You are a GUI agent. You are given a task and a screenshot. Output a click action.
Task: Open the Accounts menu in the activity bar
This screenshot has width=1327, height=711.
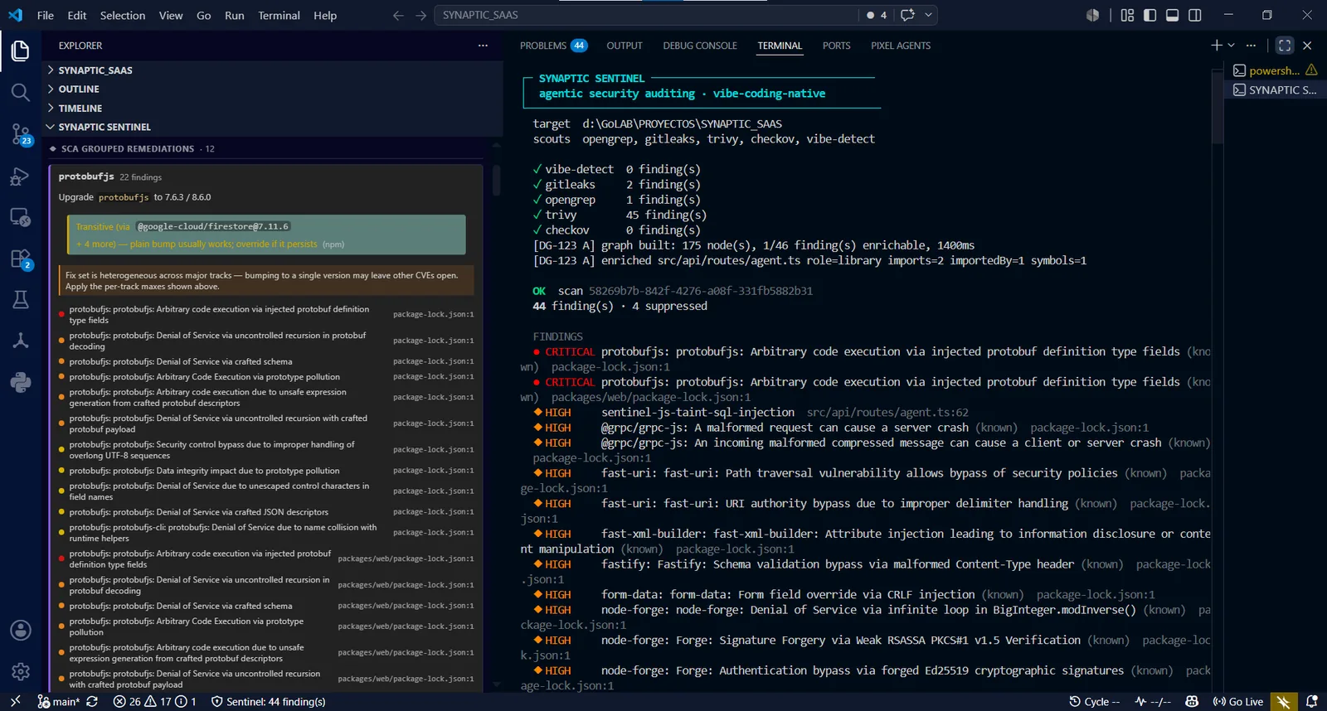coord(21,631)
